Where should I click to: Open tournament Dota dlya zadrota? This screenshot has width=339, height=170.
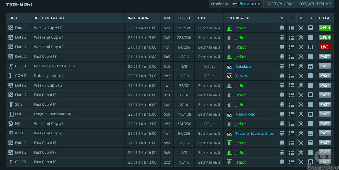click(x=49, y=76)
